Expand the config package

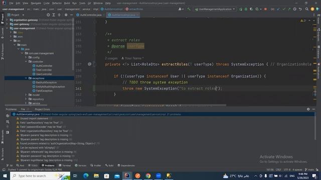26,57
